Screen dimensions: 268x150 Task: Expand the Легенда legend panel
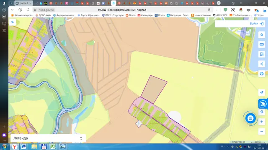48,138
